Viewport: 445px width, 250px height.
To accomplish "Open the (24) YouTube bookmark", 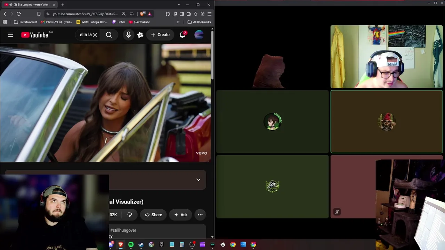I will [139, 22].
